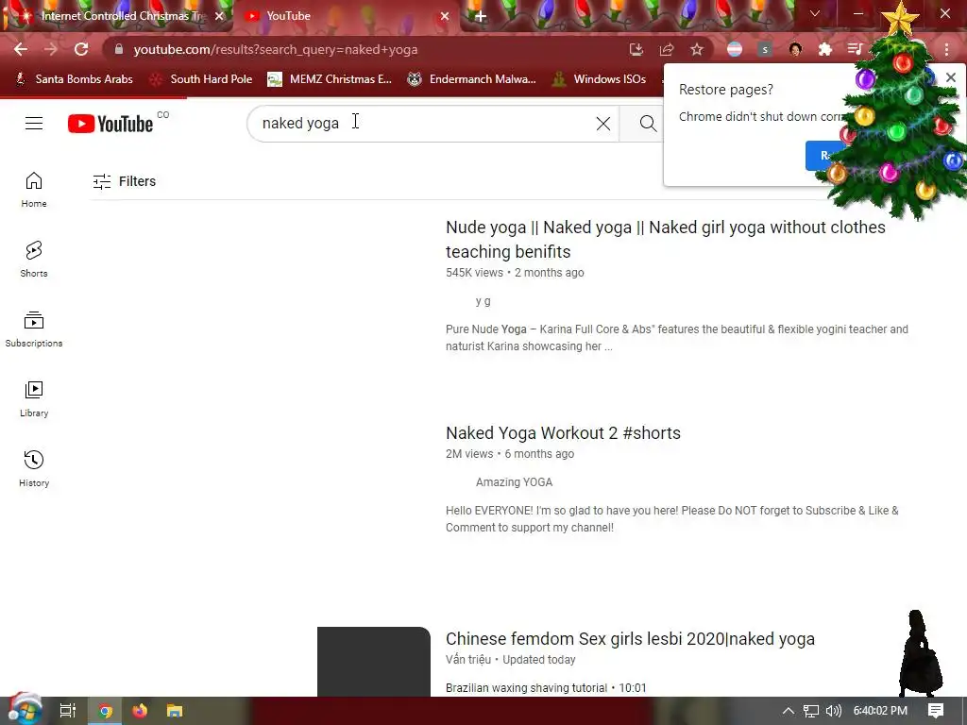The image size is (967, 725).
Task: Open the Filters button
Action: tap(125, 181)
